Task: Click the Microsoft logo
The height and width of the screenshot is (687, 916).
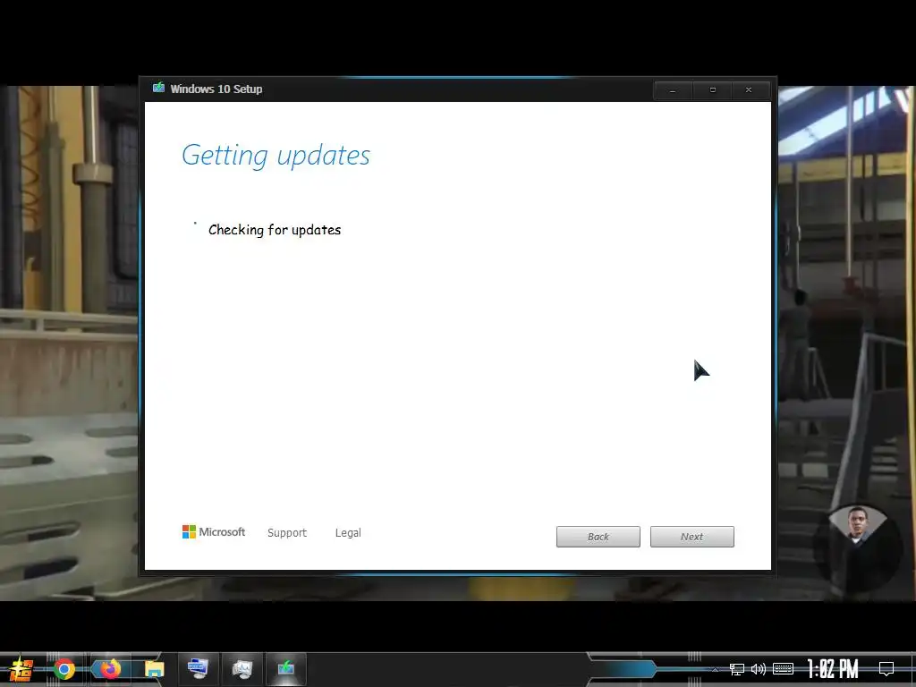Action: (x=213, y=531)
